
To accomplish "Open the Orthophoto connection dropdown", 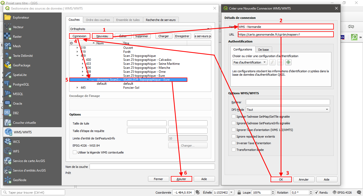I will 140,29.
